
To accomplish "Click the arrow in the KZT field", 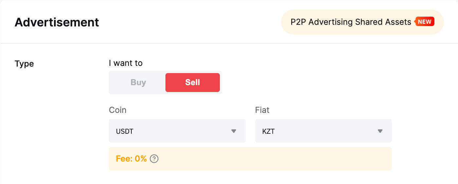I will point(380,131).
